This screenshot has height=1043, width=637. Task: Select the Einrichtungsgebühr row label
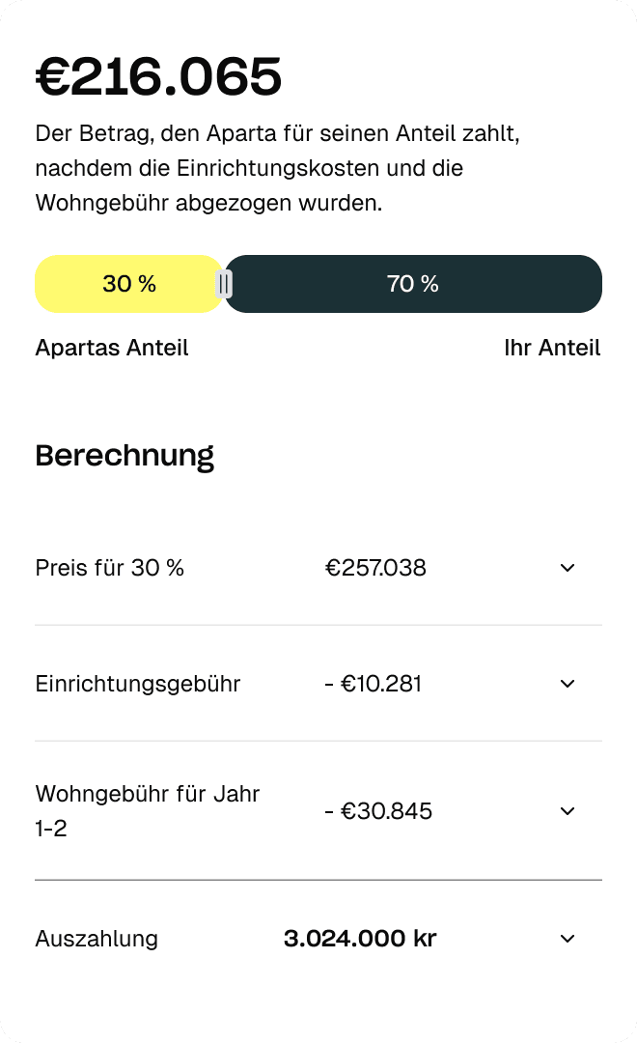tap(137, 684)
